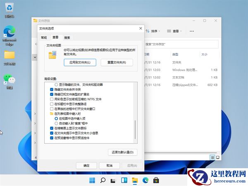Open the WeChat 微信 desktop shortcut
The image size is (248, 186).
[x=10, y=81]
